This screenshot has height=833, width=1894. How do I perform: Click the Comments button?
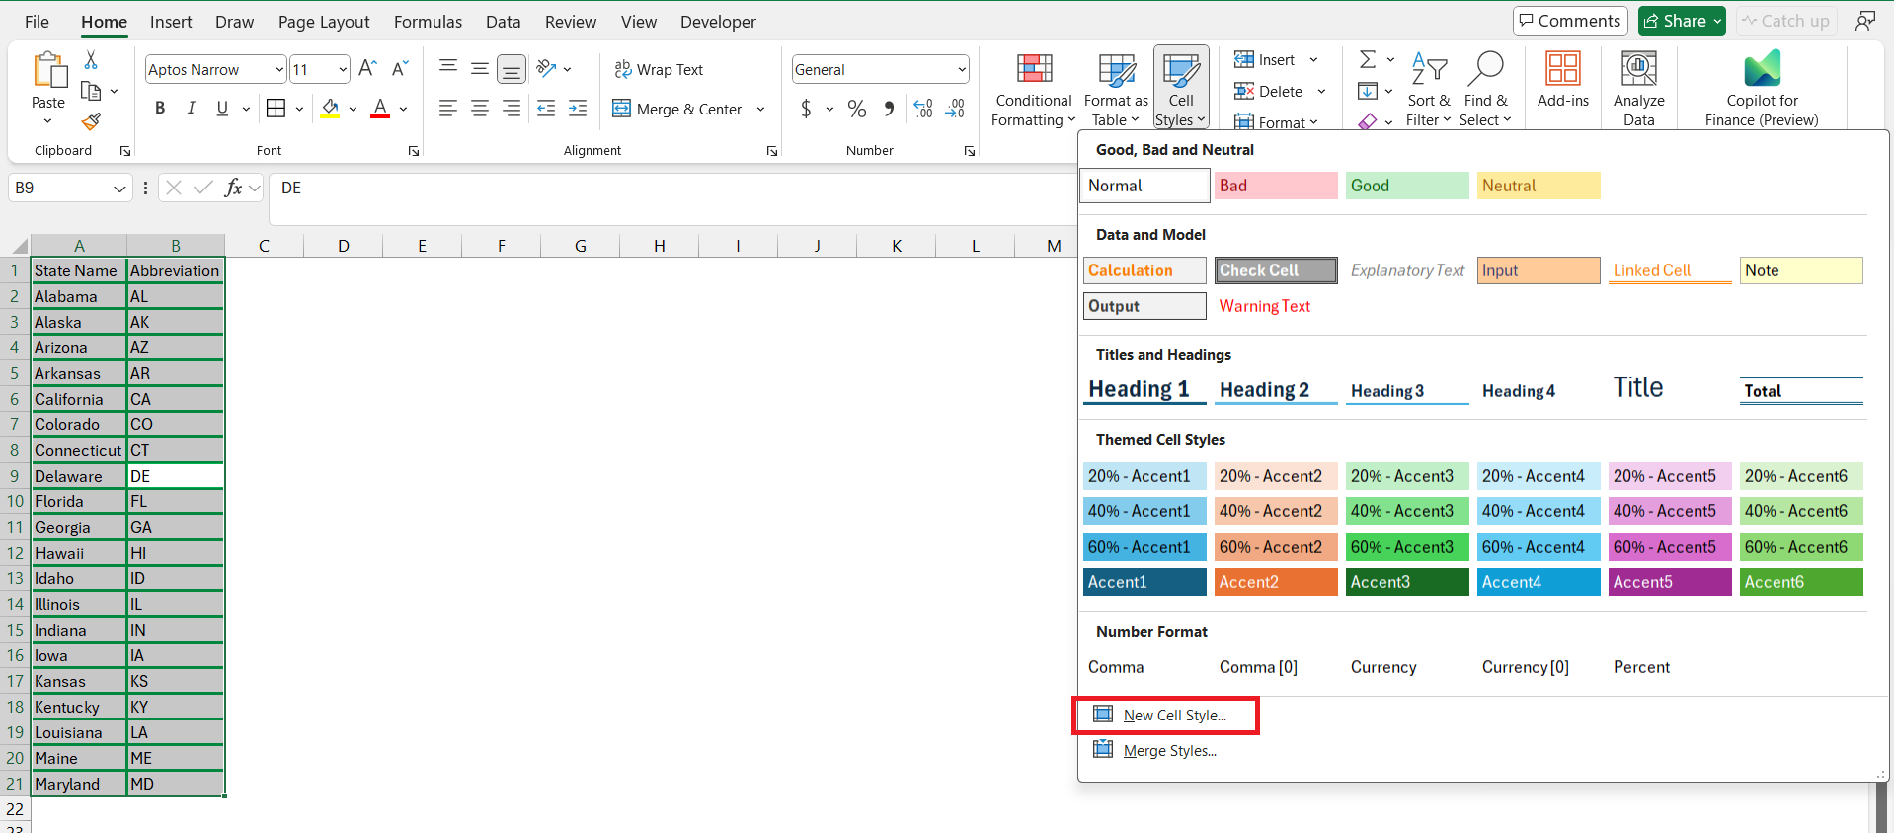[x=1570, y=21]
